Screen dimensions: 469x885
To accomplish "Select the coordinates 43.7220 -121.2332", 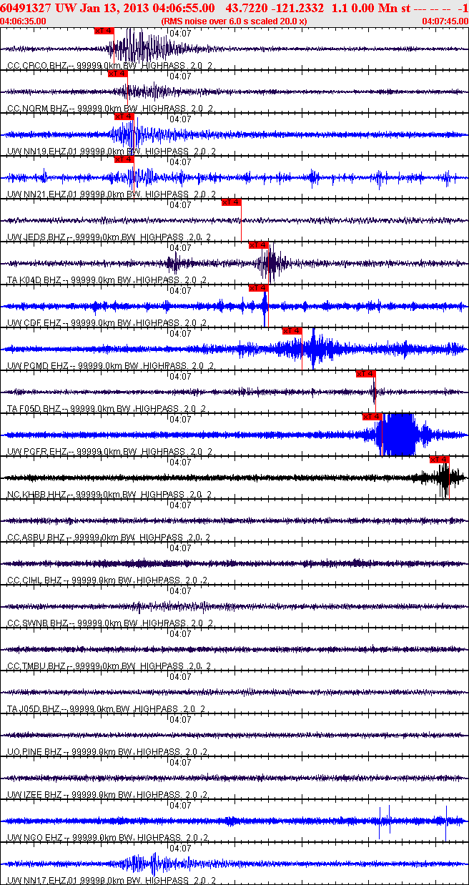I will [274, 8].
